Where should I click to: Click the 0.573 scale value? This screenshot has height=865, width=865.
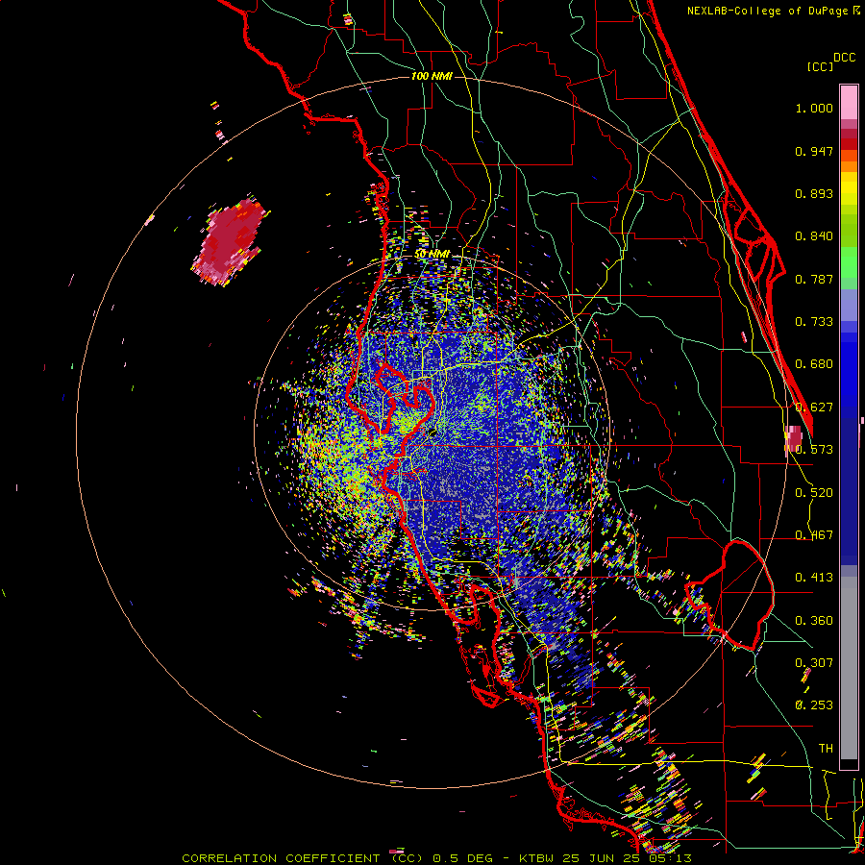814,450
